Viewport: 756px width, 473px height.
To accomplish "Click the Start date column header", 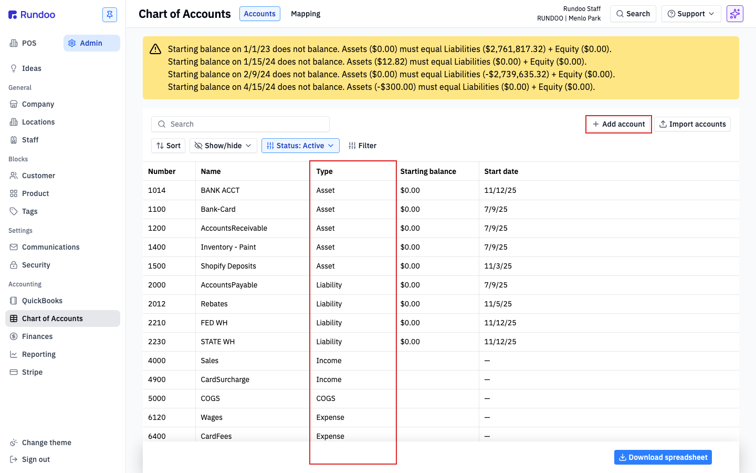I will (x=501, y=171).
